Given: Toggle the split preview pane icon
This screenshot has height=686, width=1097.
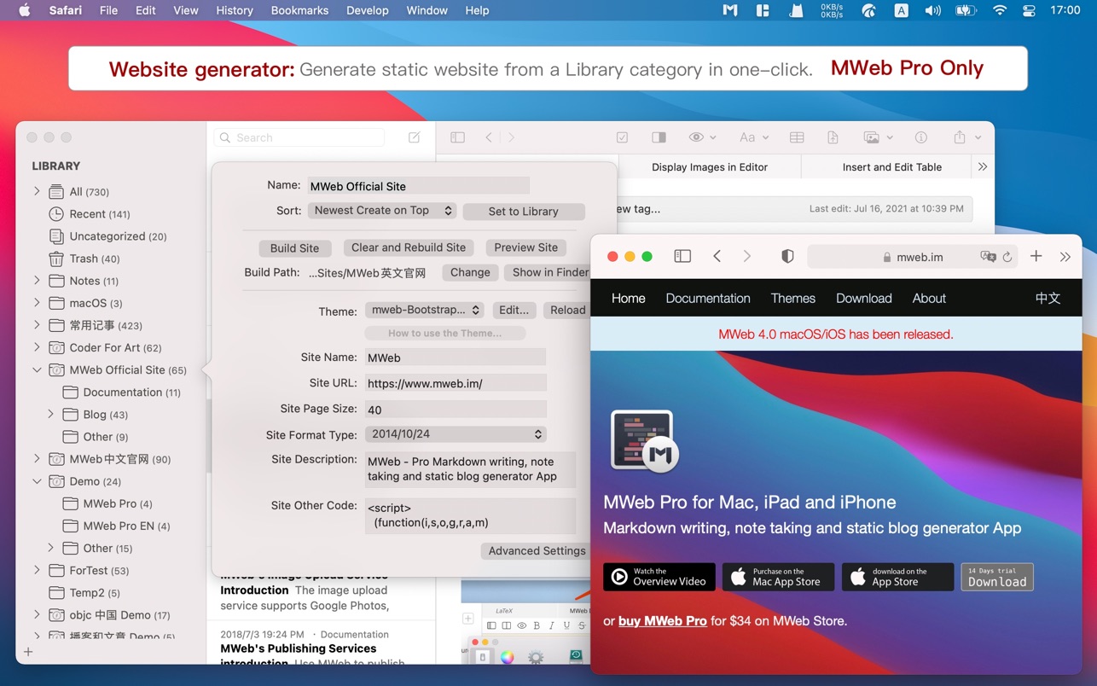Looking at the screenshot, I should point(659,137).
